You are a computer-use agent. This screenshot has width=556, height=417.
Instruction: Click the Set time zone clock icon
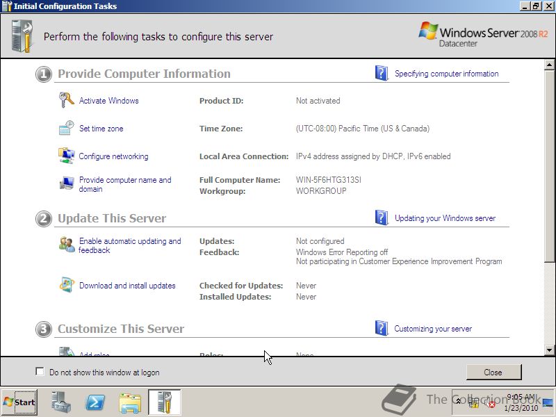point(66,128)
